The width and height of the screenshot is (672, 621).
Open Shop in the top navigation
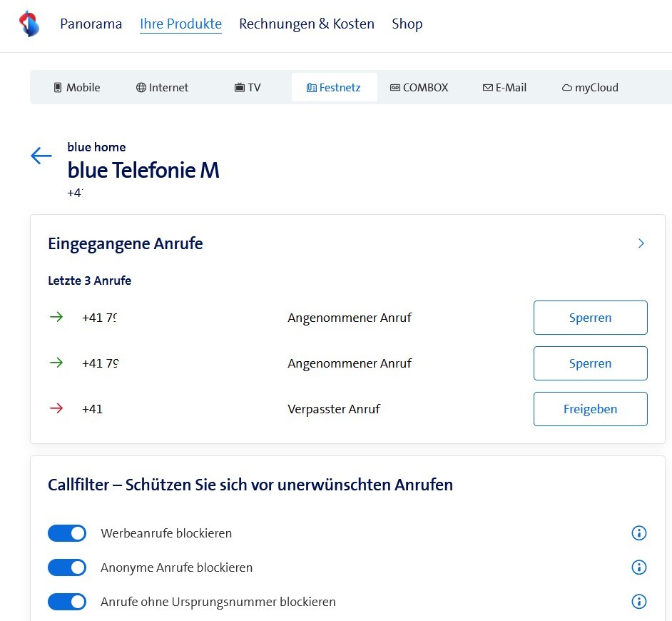(407, 24)
